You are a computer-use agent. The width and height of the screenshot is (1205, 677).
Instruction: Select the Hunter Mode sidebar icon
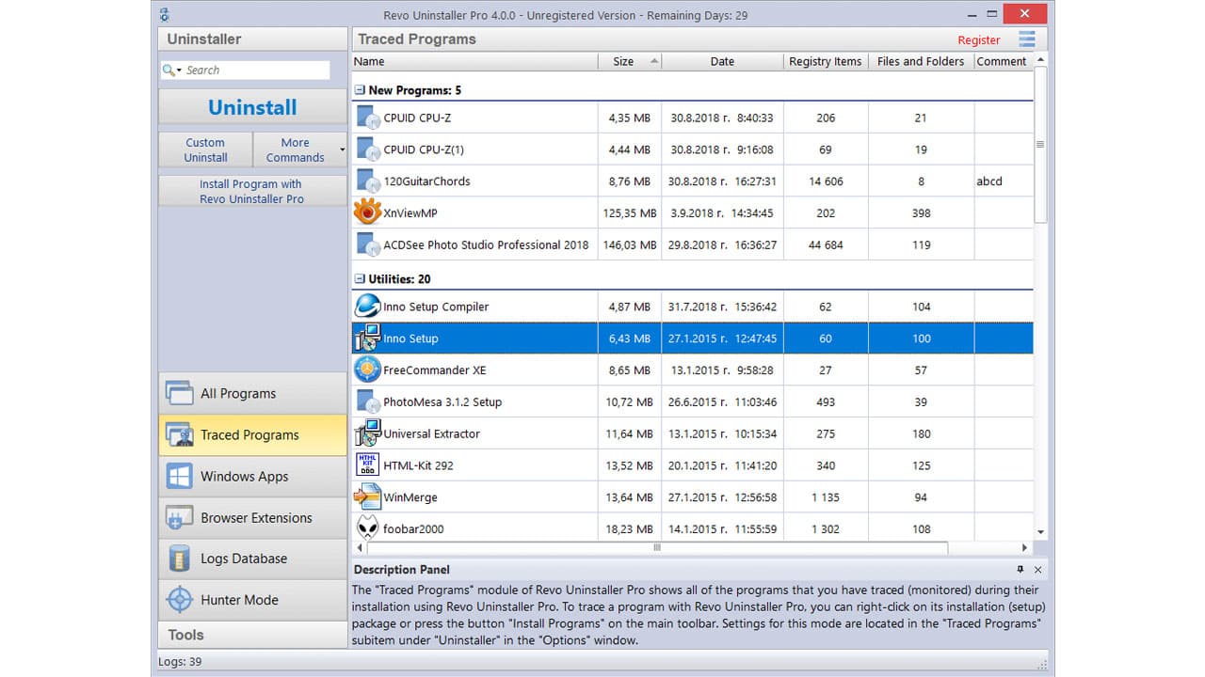coord(180,600)
